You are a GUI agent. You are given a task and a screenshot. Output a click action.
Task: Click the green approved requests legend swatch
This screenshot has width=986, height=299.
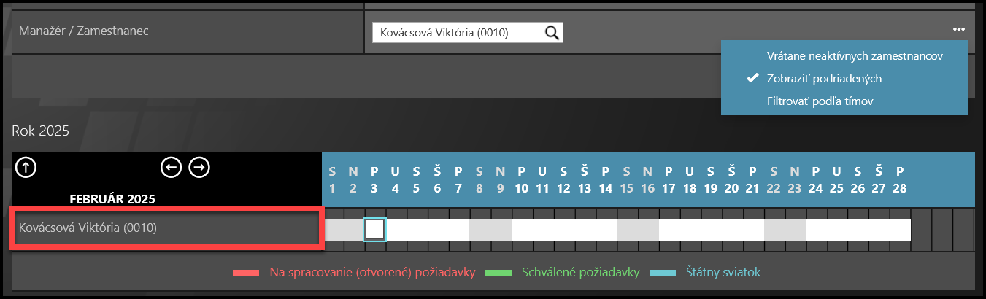[500, 273]
